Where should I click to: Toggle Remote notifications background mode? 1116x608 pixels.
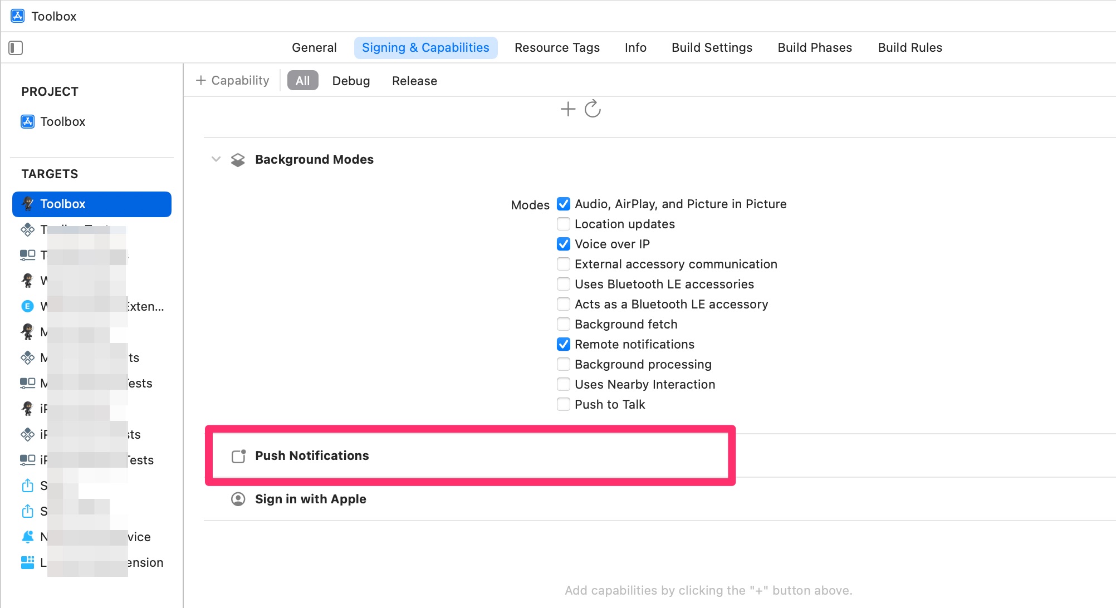coord(563,344)
